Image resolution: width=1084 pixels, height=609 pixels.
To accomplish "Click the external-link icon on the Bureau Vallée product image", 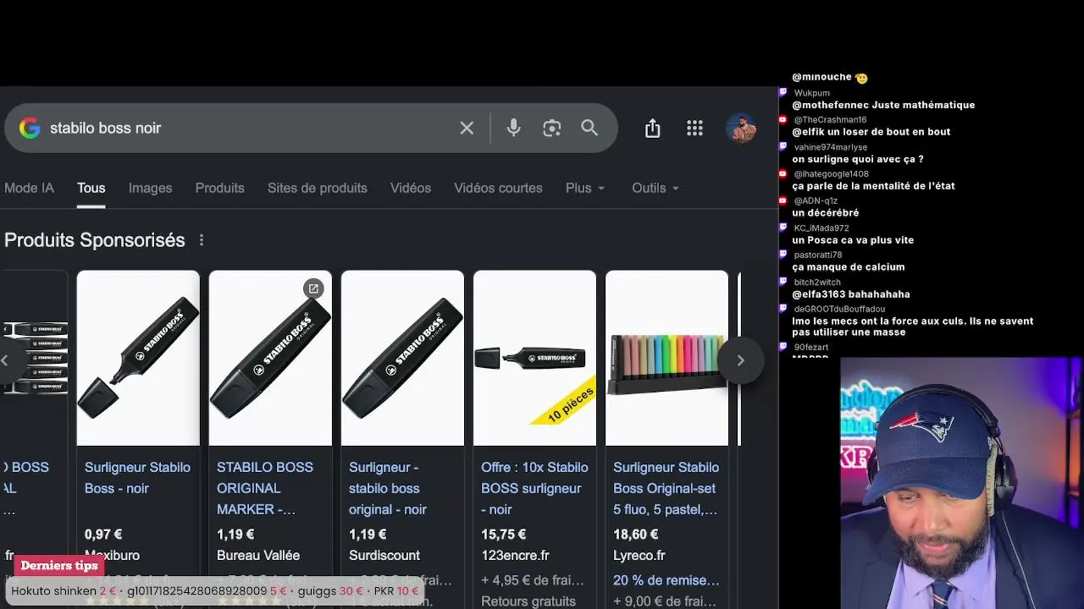I will pyautogui.click(x=313, y=288).
